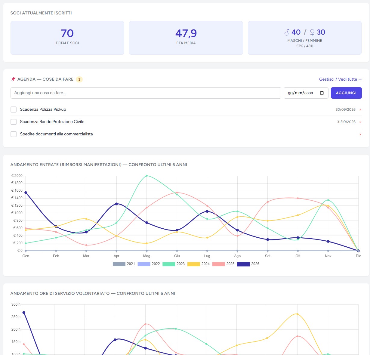Click the Andamento Entrate chart title
Screen dimensions: 370x355
pos(99,165)
